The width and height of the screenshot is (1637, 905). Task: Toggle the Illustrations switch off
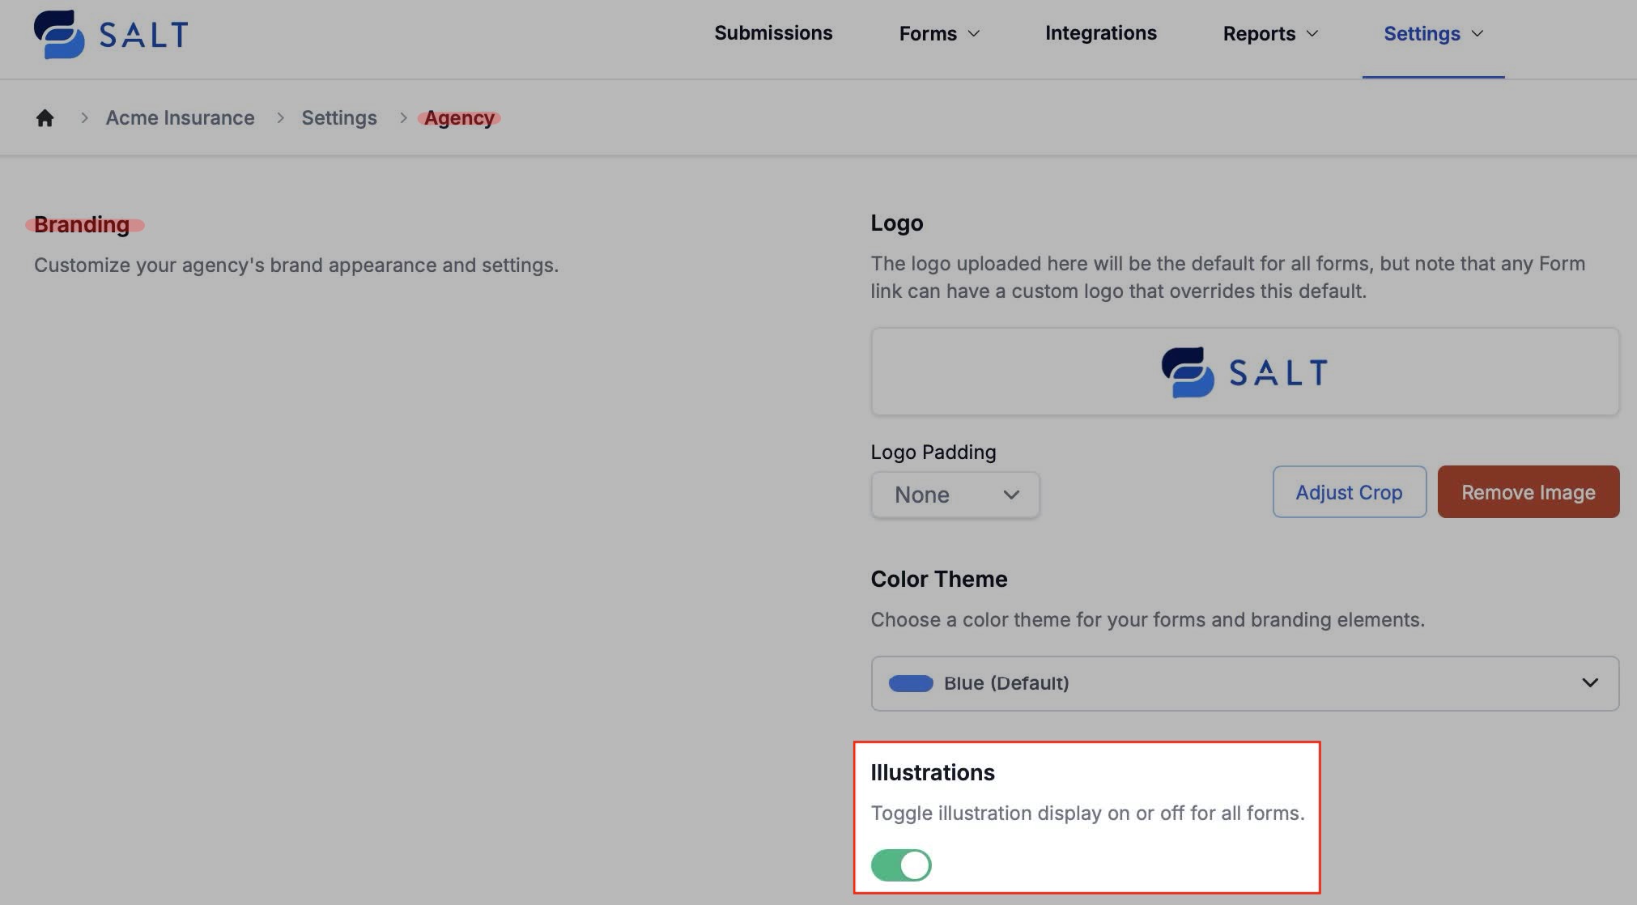click(901, 865)
